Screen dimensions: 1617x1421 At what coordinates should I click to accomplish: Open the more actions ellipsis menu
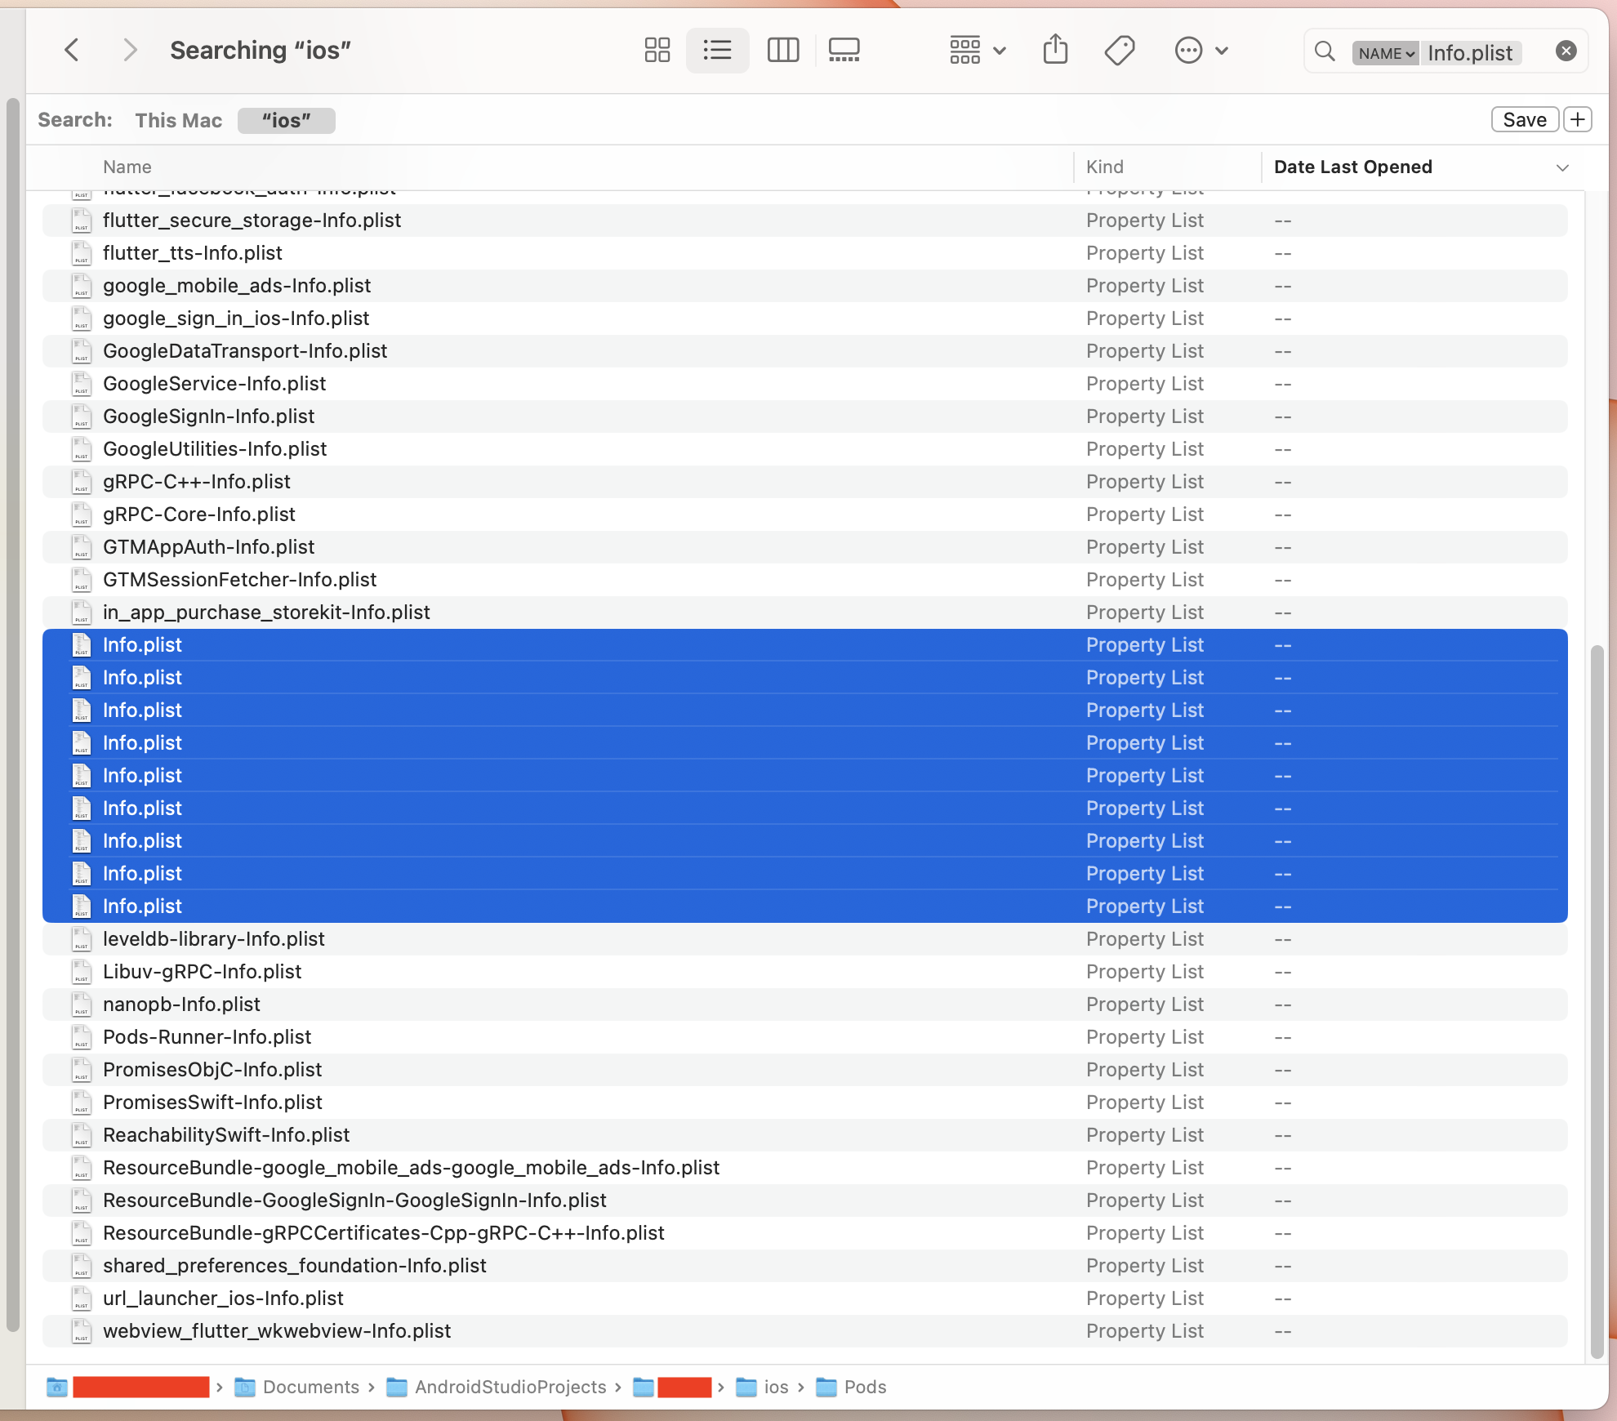(1200, 51)
